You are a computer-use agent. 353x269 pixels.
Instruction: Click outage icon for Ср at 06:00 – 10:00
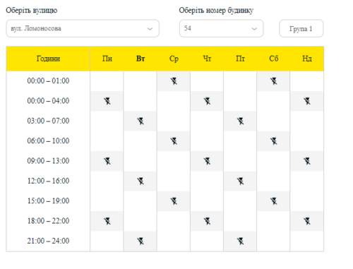(x=174, y=141)
